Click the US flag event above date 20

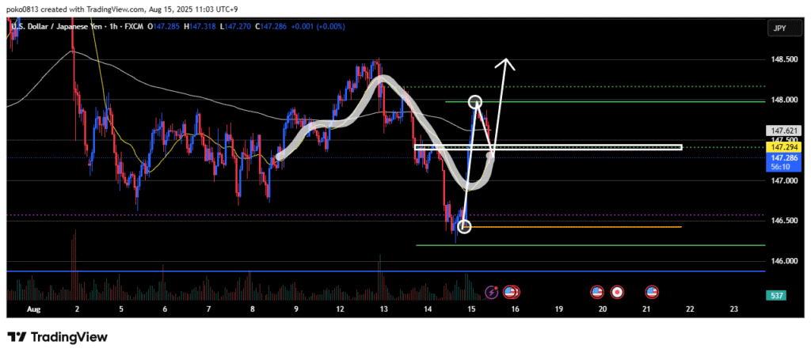click(x=598, y=292)
